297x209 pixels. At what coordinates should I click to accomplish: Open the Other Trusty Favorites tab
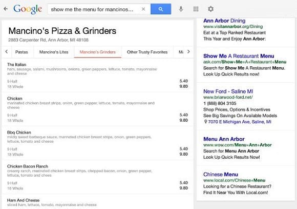(x=147, y=52)
